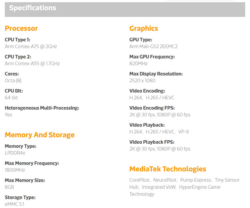Click the 2520 x 1080 resolution value
The image size is (250, 208).
click(142, 81)
